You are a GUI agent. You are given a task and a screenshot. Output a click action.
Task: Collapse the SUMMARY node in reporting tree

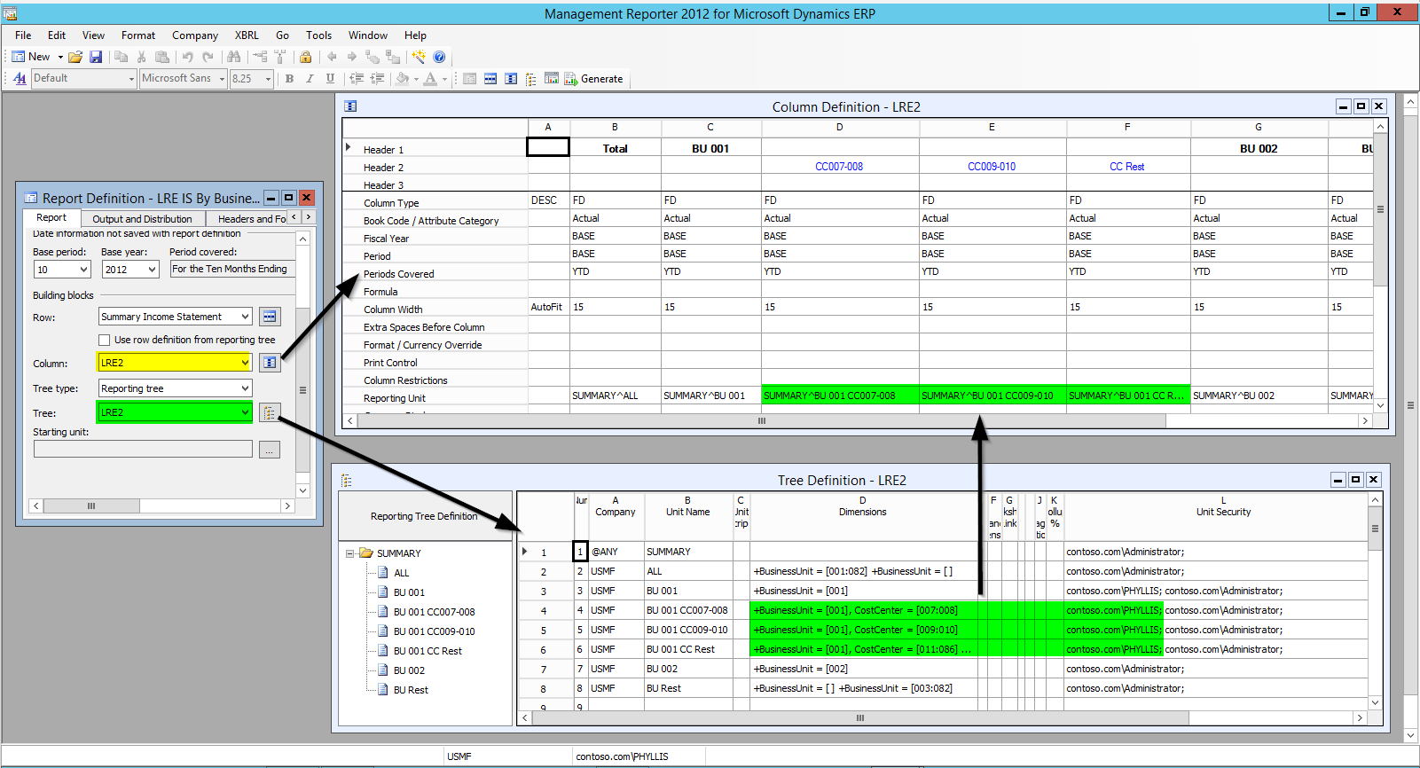pyautogui.click(x=350, y=553)
